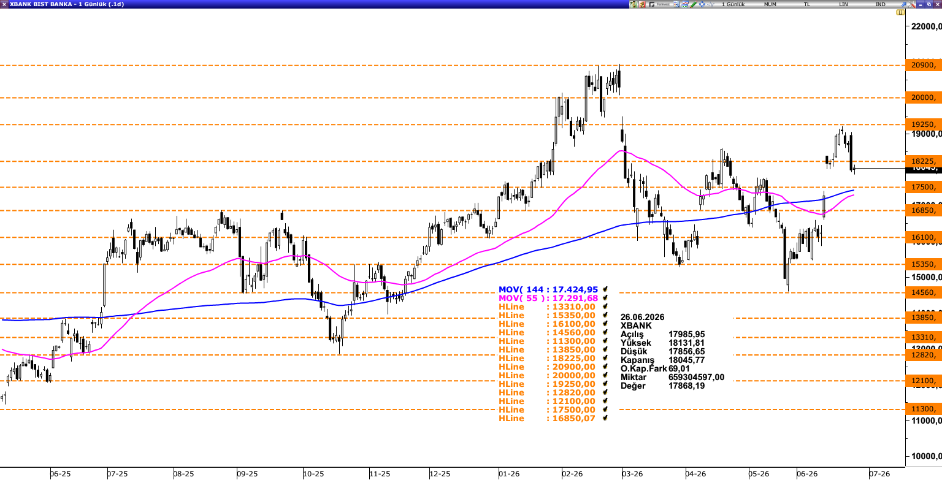Click the MOV( 144 : 17.424,95 legend label
The image size is (942, 480).
548,289
